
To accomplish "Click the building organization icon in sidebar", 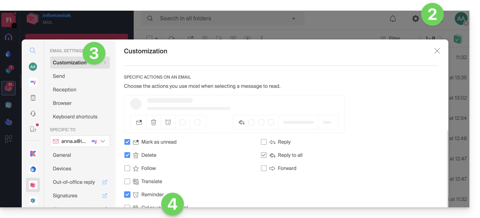I will [33, 98].
